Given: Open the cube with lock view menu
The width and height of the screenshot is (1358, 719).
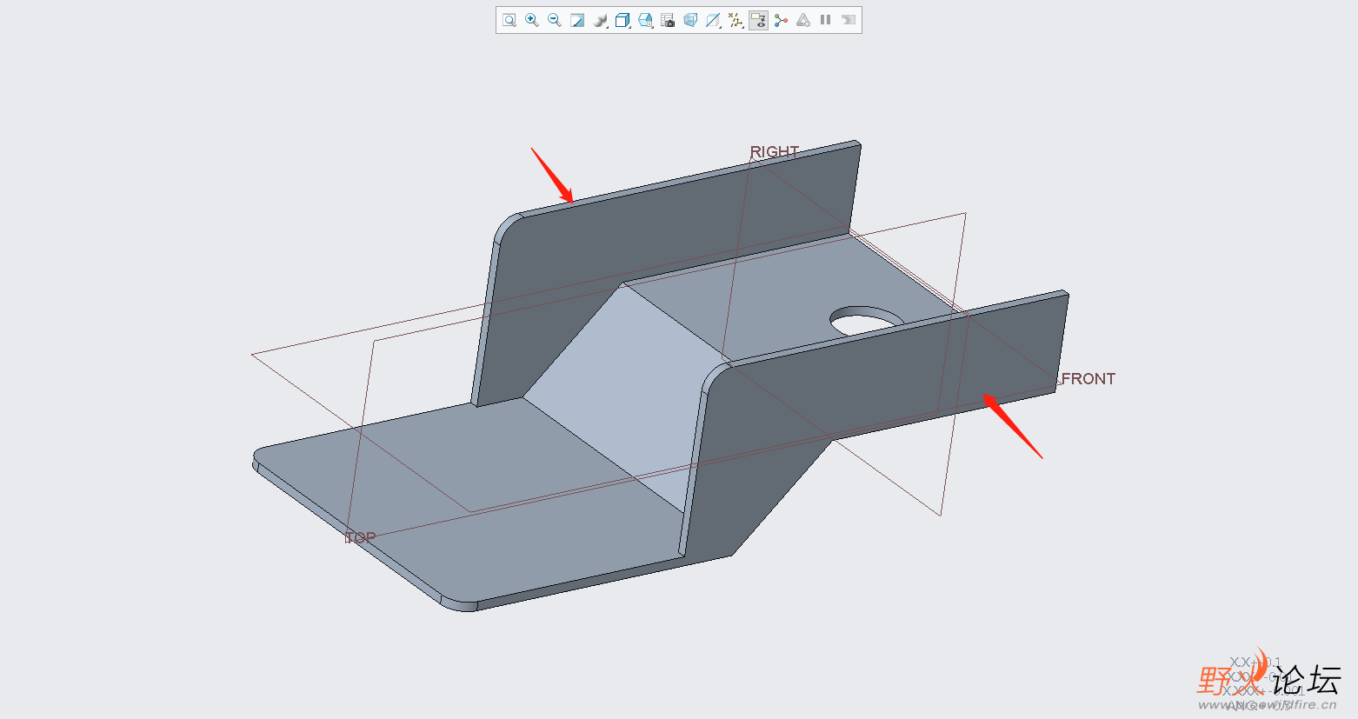Looking at the screenshot, I should click(x=645, y=20).
